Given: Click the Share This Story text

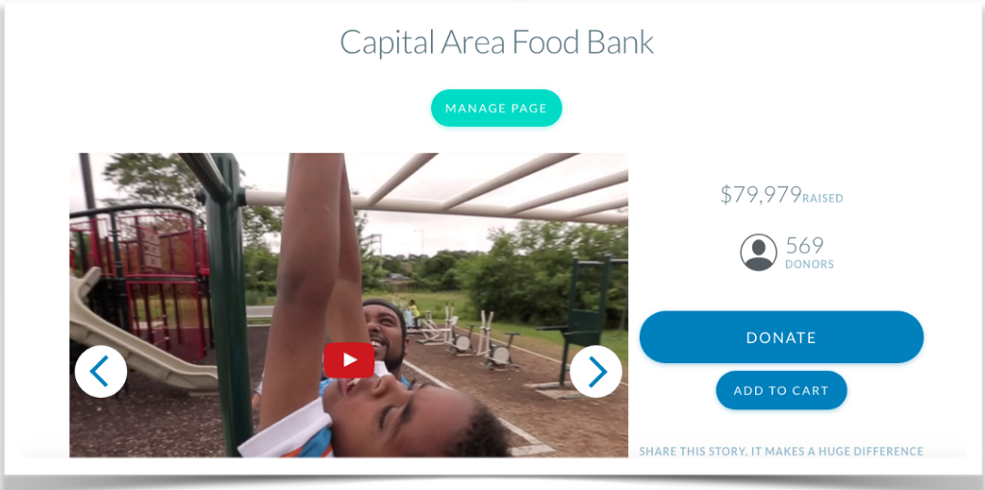Looking at the screenshot, I should point(781,452).
